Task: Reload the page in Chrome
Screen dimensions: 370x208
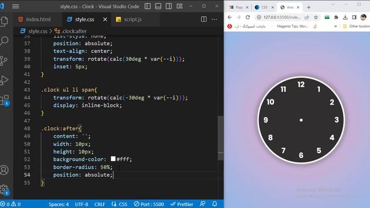Action: pos(247,17)
